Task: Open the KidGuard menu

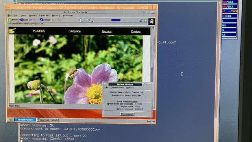Action: coord(67,15)
